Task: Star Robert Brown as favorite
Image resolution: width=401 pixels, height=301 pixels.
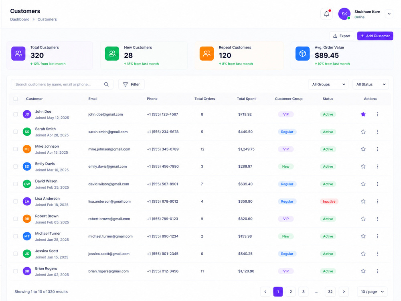Action: [x=363, y=219]
